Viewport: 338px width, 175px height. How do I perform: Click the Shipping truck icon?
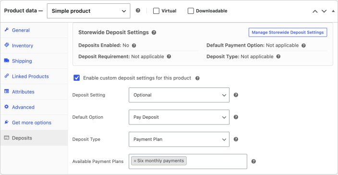point(6,61)
